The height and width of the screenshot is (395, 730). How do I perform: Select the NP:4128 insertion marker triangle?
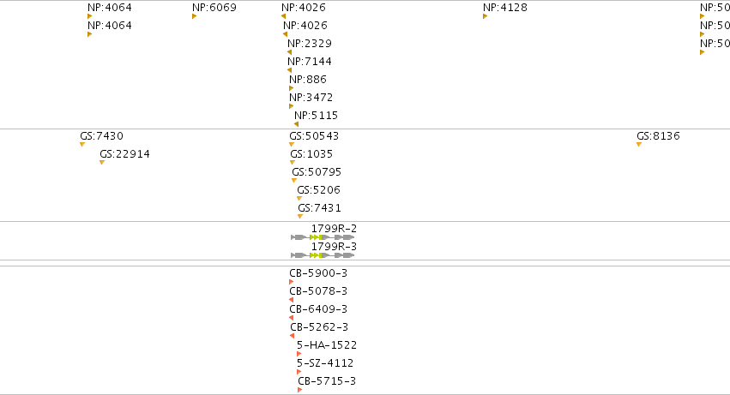[x=486, y=17]
